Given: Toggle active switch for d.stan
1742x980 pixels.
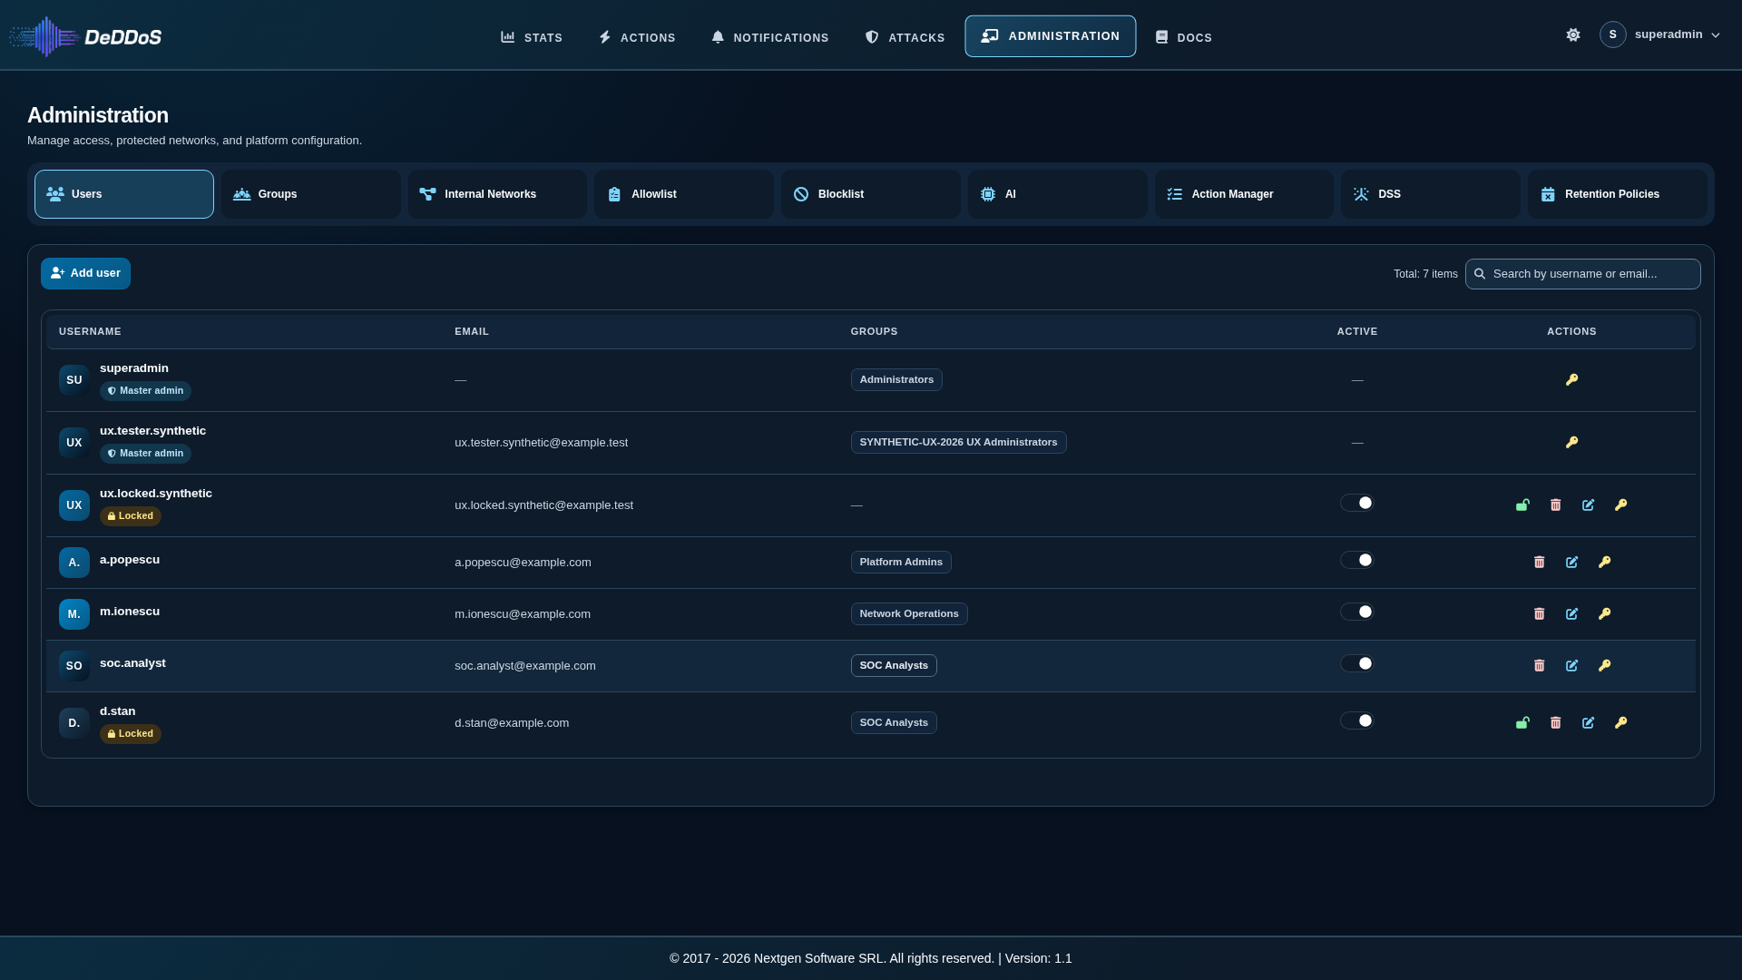Looking at the screenshot, I should pyautogui.click(x=1357, y=720).
